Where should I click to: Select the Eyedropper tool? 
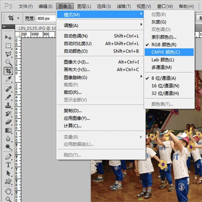point(8,79)
